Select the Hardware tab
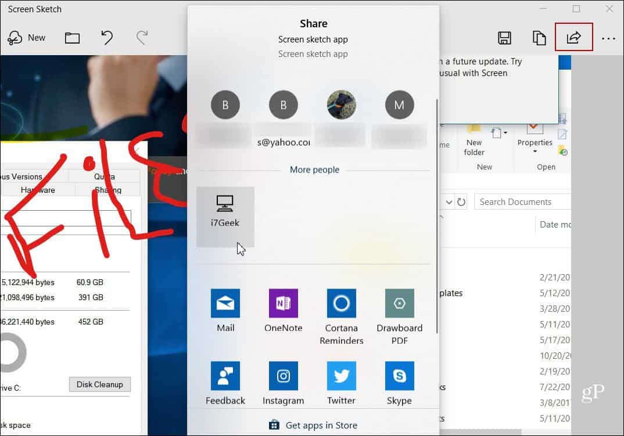624x436 pixels. coord(38,190)
